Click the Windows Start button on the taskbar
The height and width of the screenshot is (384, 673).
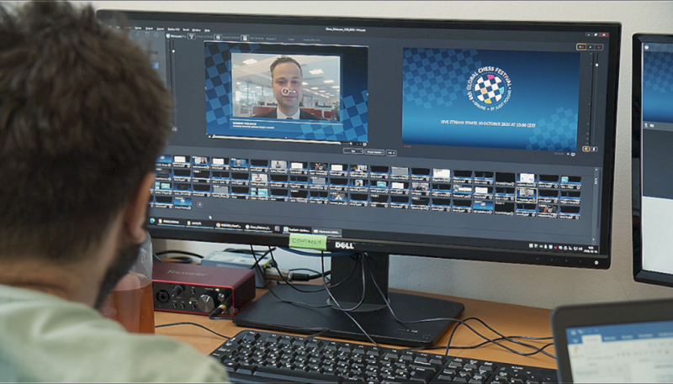pos(153,221)
